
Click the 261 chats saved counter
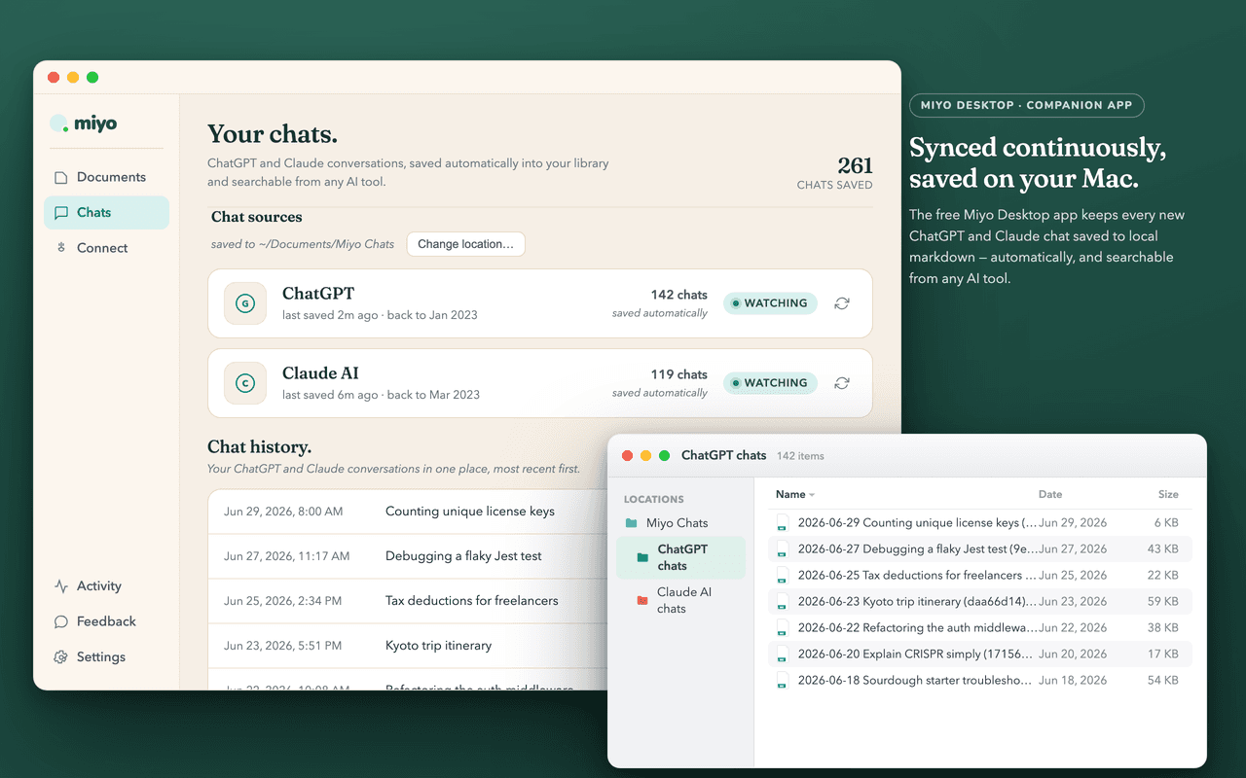(834, 173)
